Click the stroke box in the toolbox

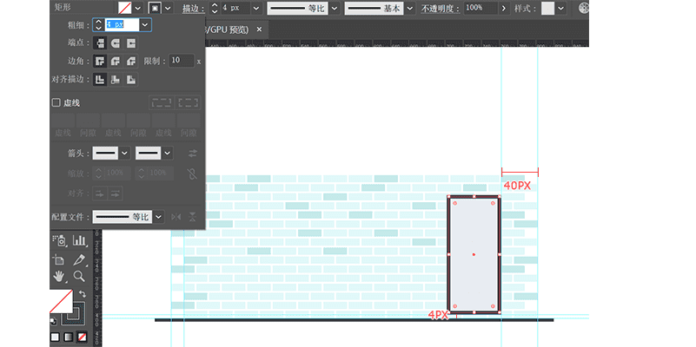74,313
